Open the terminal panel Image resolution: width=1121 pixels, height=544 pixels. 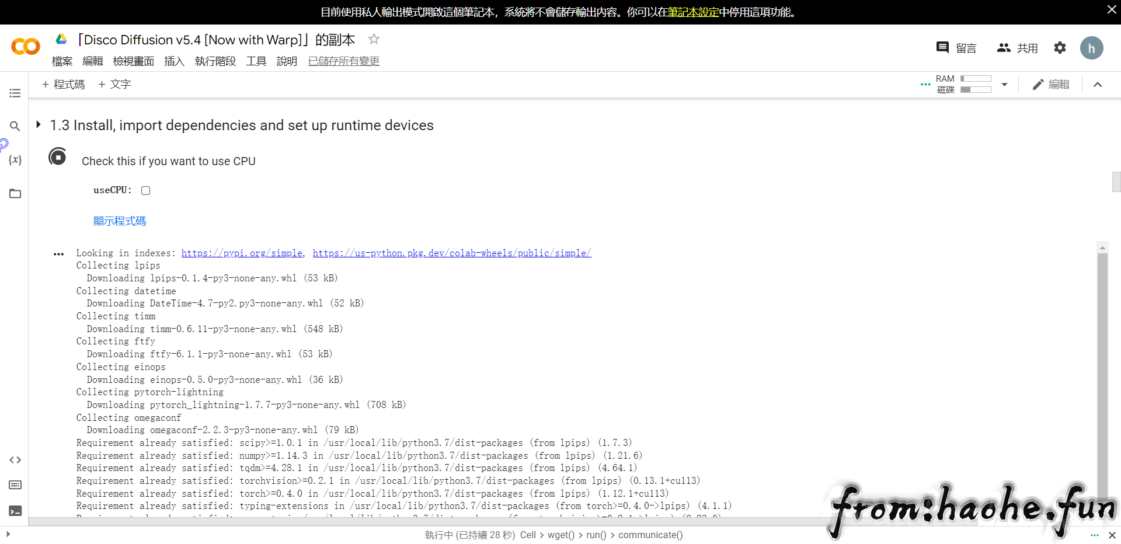point(15,511)
